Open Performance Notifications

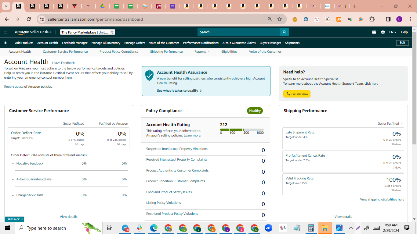[x=201, y=43]
